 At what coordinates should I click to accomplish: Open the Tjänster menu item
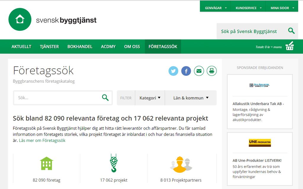49,47
